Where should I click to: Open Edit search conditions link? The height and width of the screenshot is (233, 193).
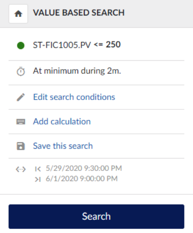click(x=74, y=97)
